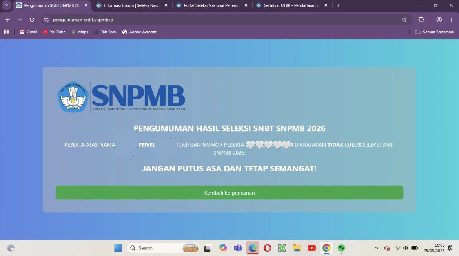Close the Informasi Umum tab
Viewport: 459px width, 256px height.
(x=166, y=5)
